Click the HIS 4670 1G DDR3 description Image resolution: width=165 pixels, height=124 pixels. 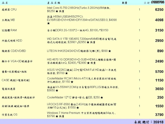[x=81, y=61]
